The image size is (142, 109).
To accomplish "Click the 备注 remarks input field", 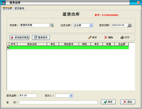I will 58,102.
